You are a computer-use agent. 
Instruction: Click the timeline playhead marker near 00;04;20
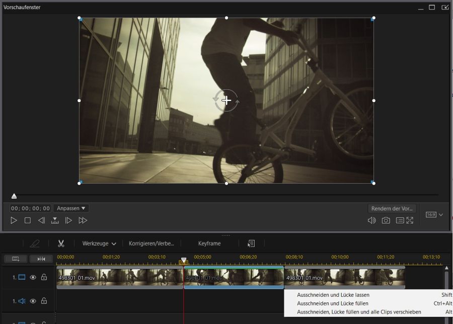[x=184, y=261]
